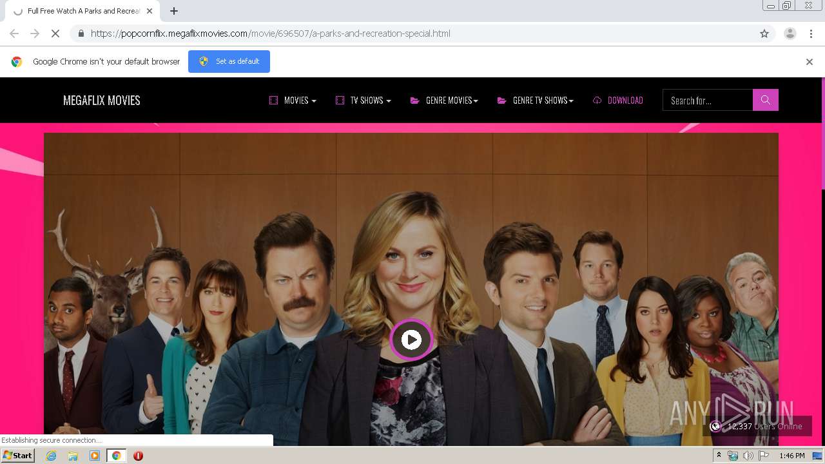The image size is (825, 464).
Task: Launch Internet Explorer from taskbar
Action: tap(51, 456)
